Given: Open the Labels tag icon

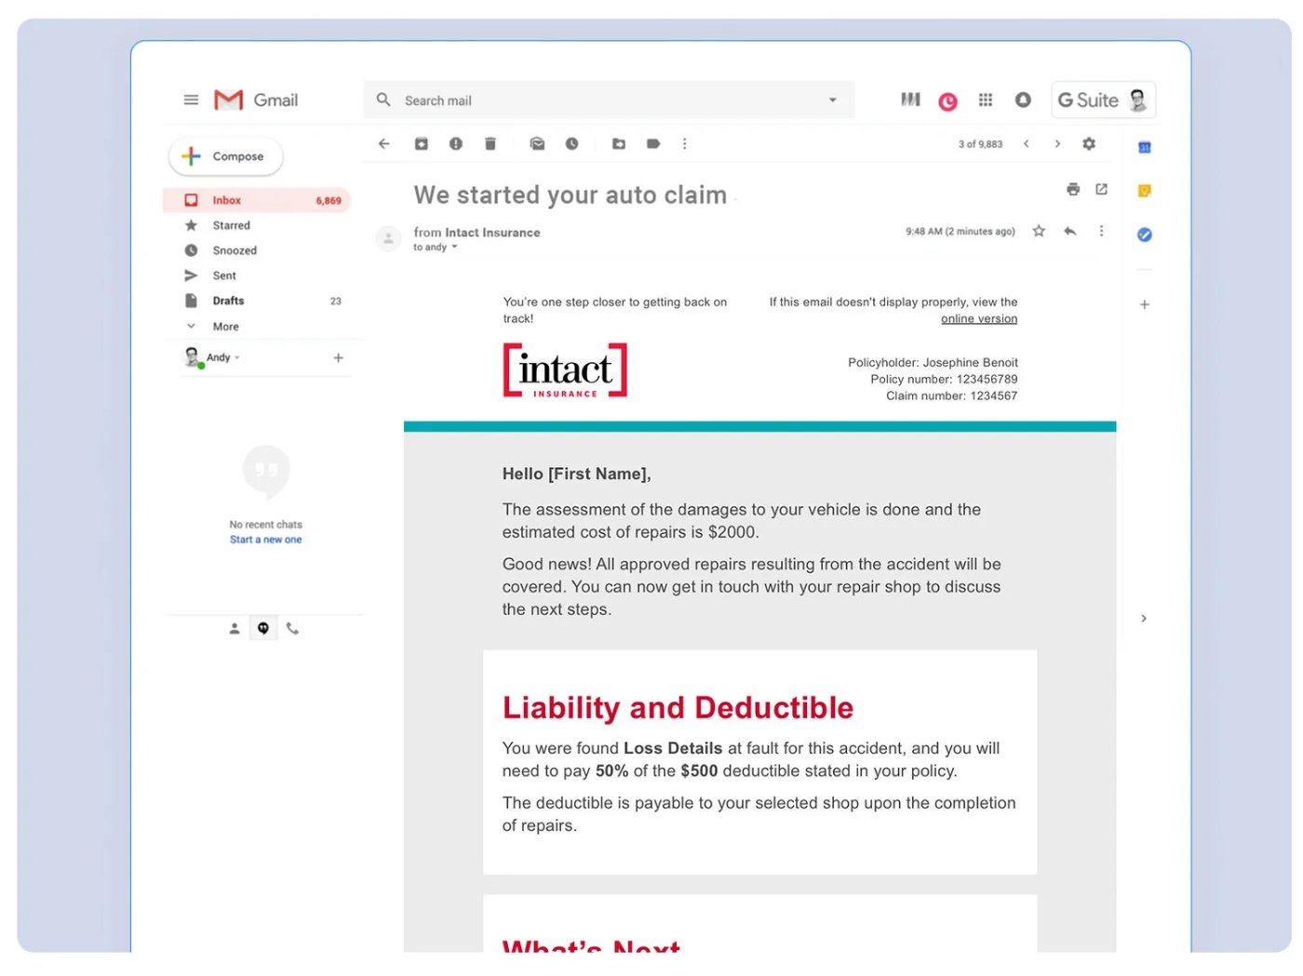Looking at the screenshot, I should [653, 143].
